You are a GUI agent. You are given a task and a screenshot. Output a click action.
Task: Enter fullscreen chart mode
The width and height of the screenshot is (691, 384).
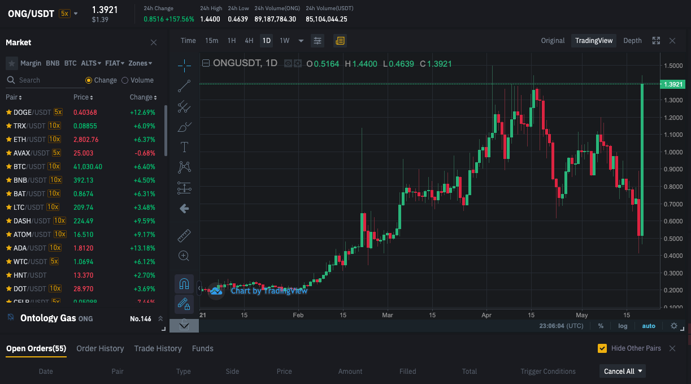tap(656, 41)
